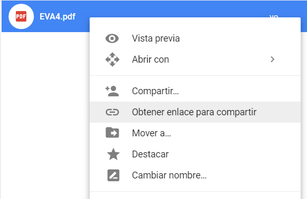The height and width of the screenshot is (199, 307).
Task: Click the pencil Cambiar nombre icon
Action: pyautogui.click(x=113, y=175)
